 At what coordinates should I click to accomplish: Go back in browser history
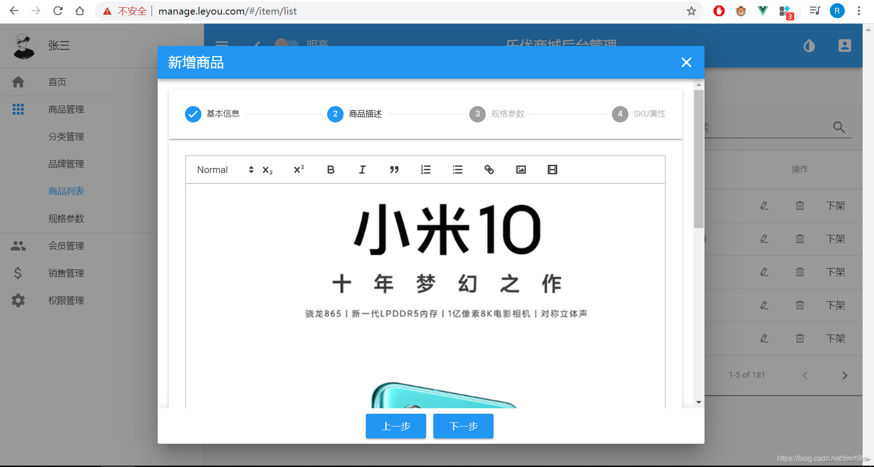[14, 11]
